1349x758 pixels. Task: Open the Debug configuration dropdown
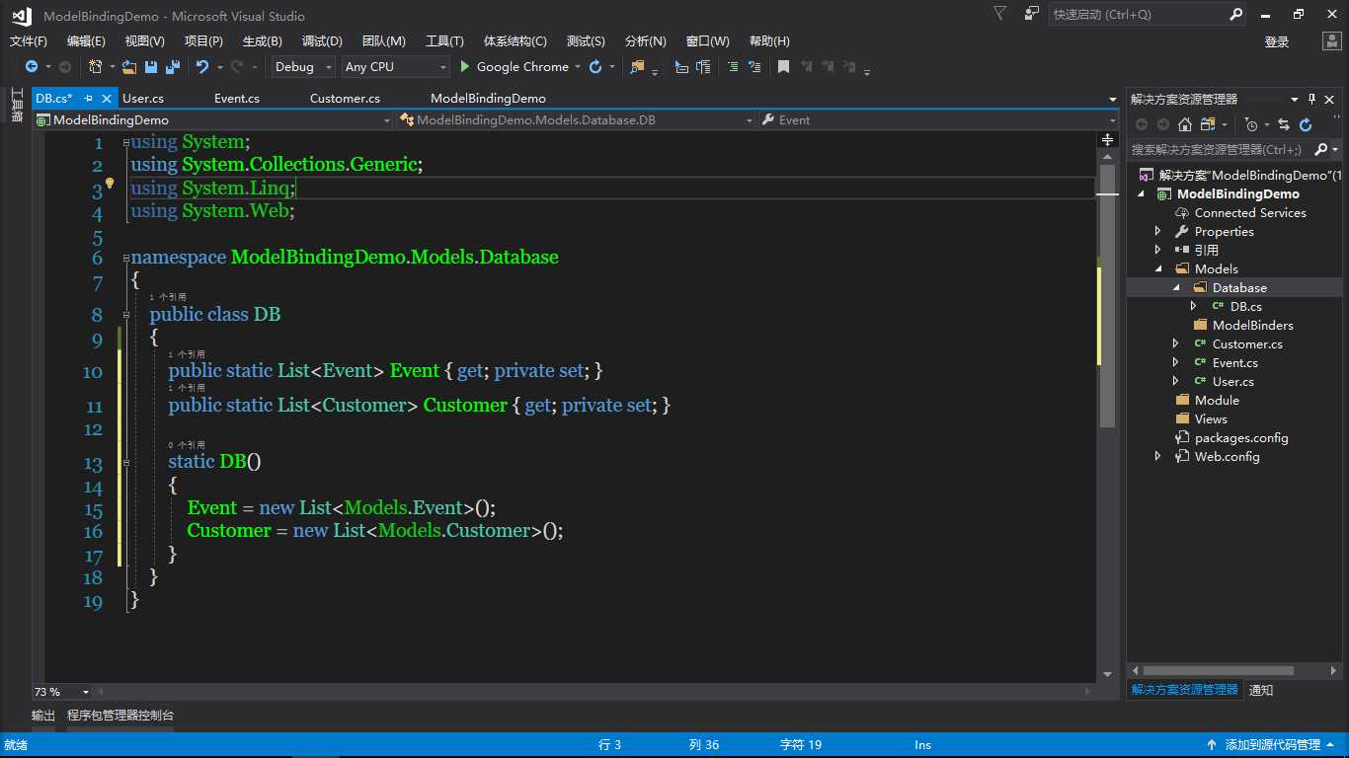click(303, 67)
